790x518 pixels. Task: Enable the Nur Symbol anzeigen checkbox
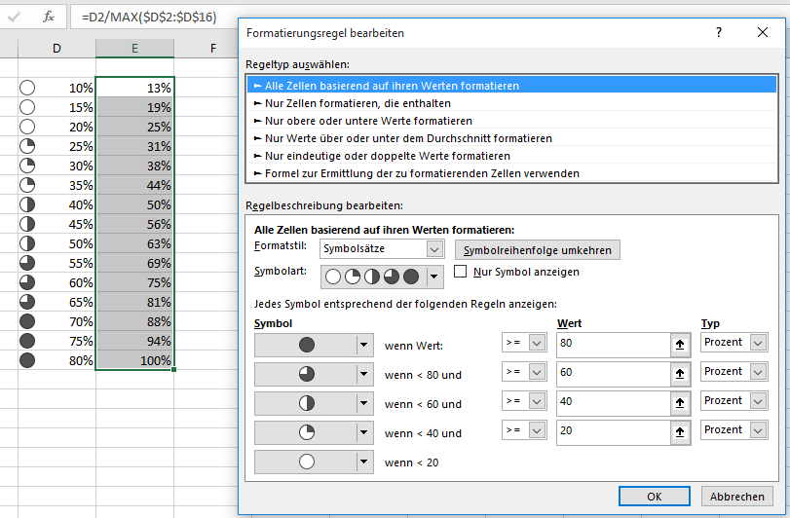click(x=462, y=272)
